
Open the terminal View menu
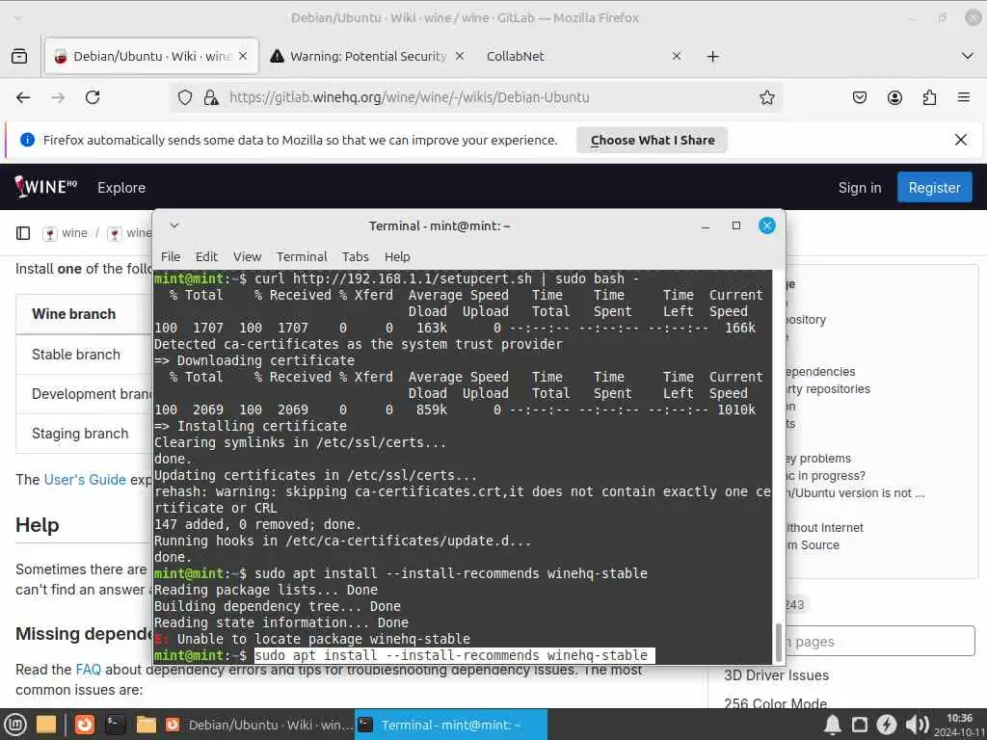[x=247, y=256]
